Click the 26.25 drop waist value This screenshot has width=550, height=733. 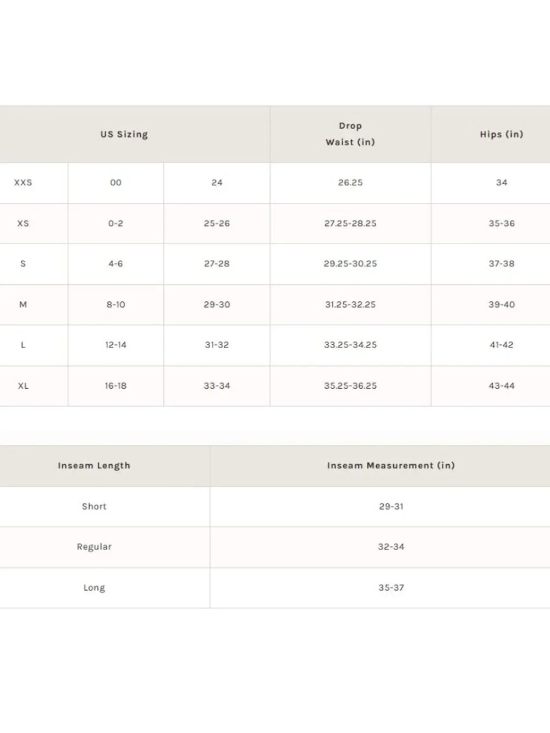[x=350, y=183]
